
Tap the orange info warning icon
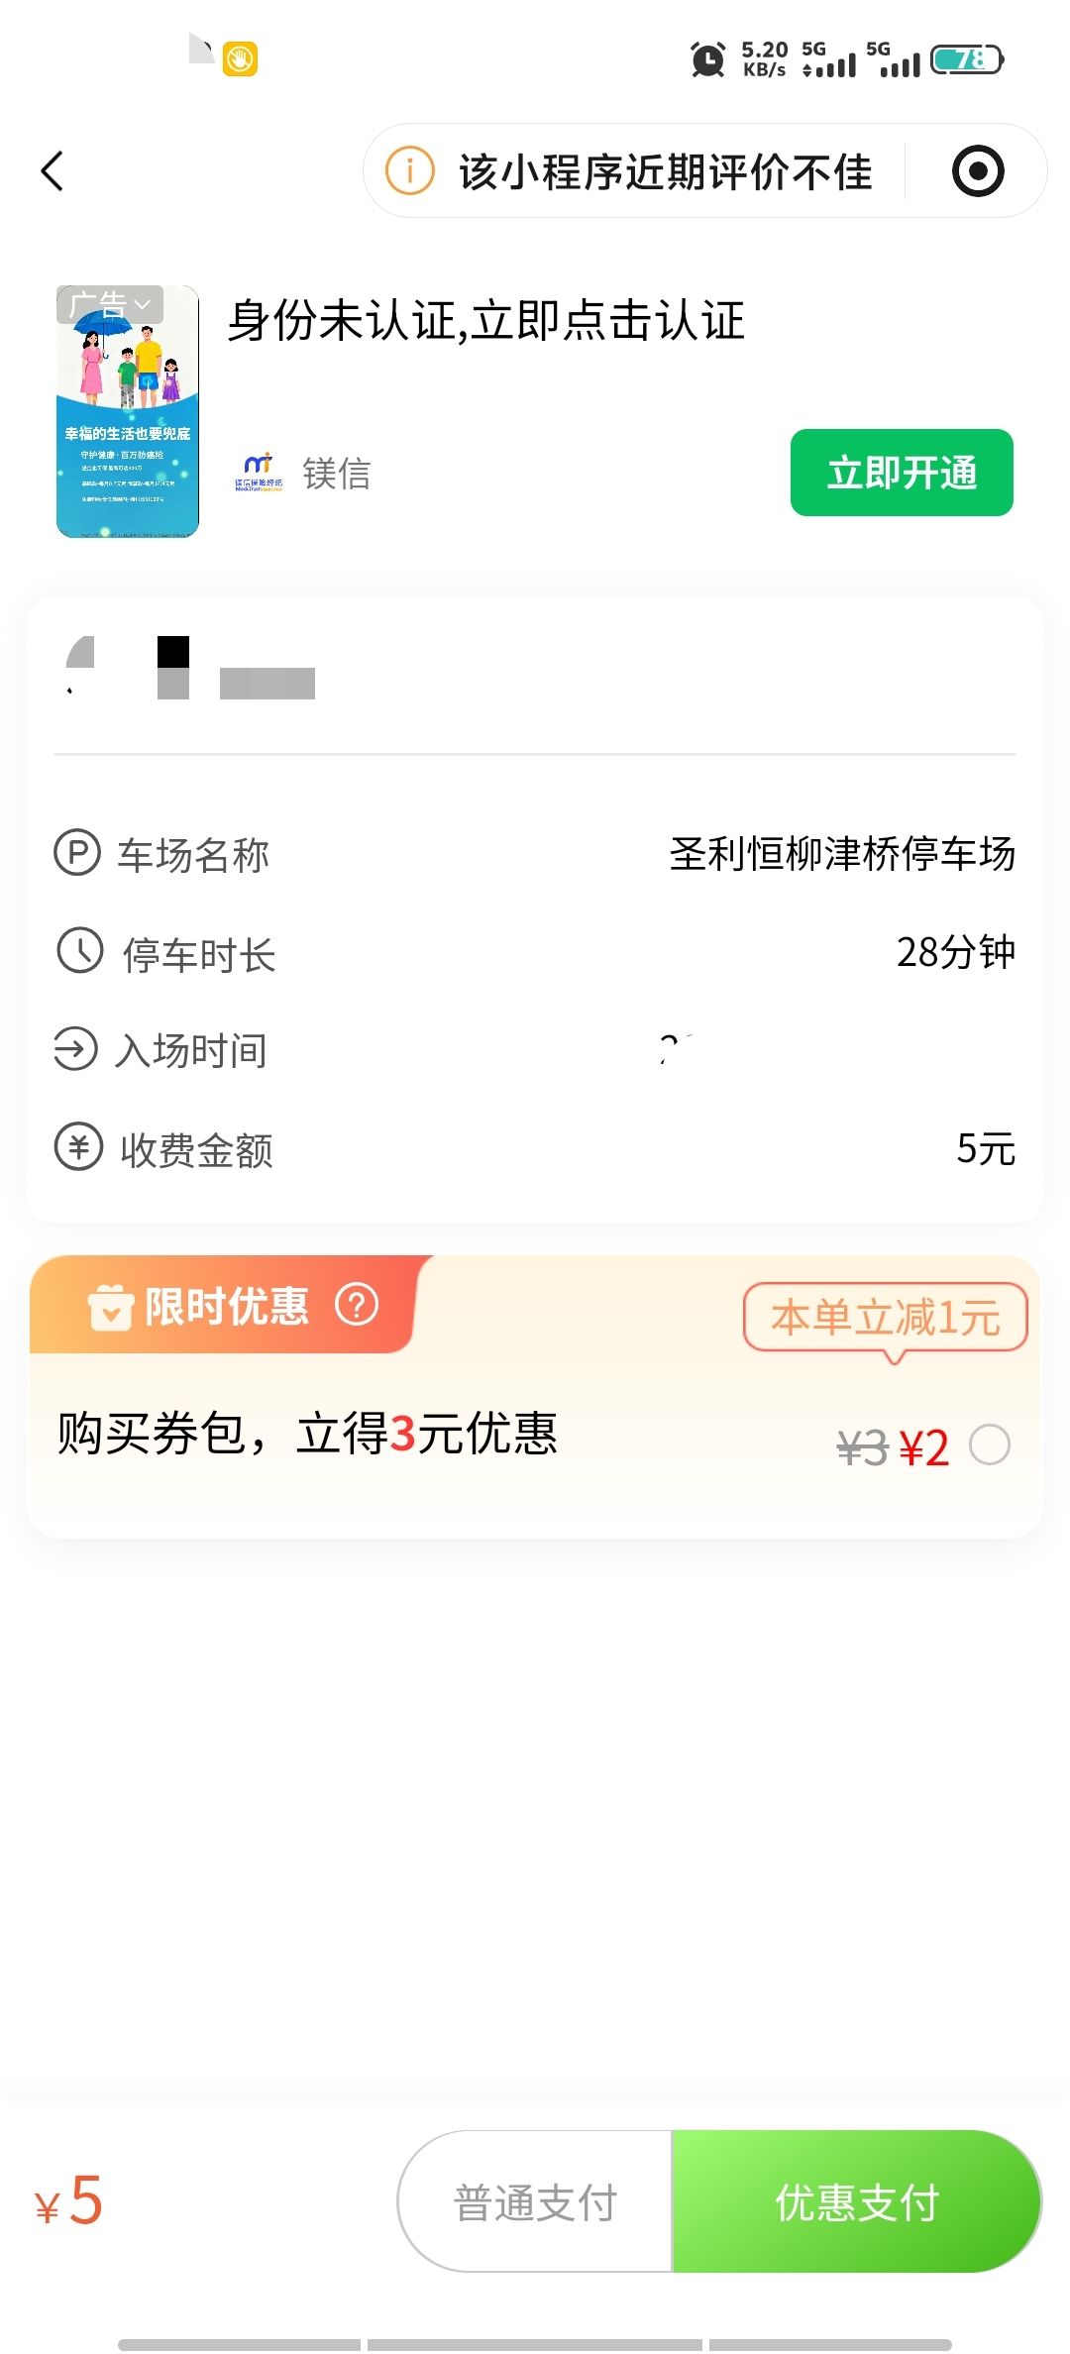pos(409,171)
